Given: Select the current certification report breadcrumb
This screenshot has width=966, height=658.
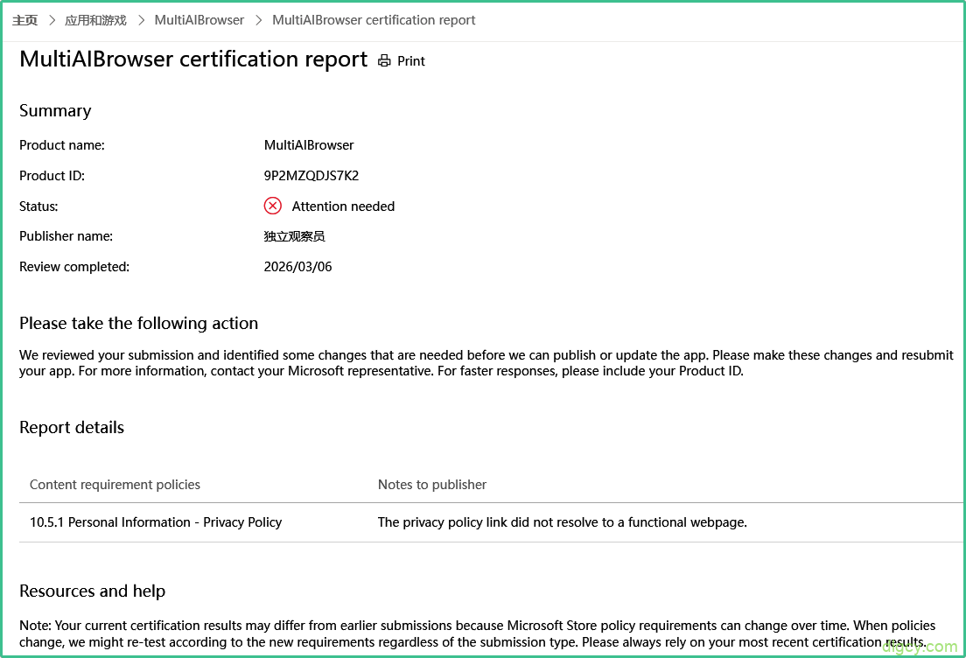Looking at the screenshot, I should [x=374, y=20].
